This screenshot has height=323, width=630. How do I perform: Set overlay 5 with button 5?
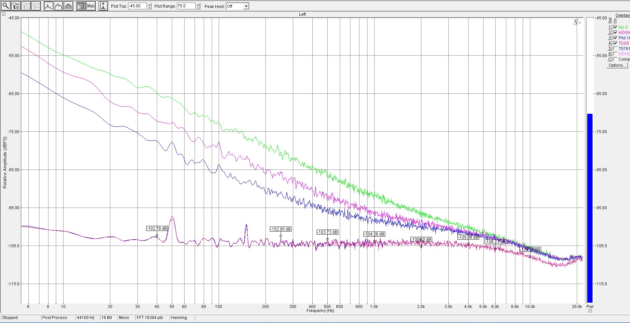click(x=610, y=48)
